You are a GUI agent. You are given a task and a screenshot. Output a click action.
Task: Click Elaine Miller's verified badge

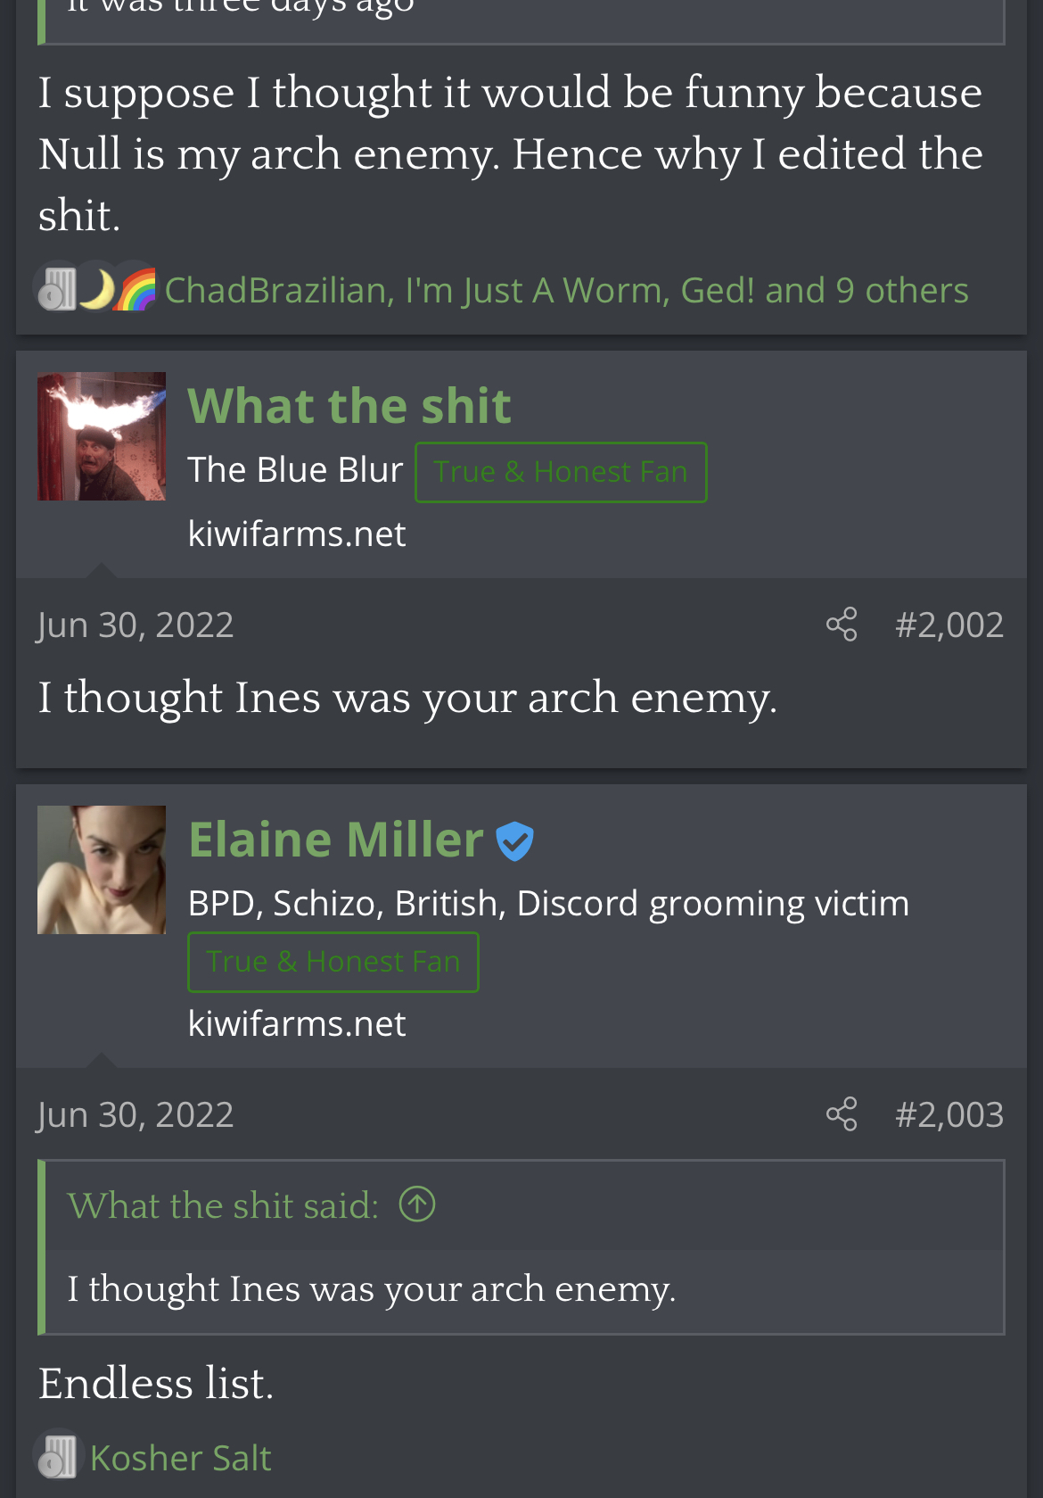[514, 840]
